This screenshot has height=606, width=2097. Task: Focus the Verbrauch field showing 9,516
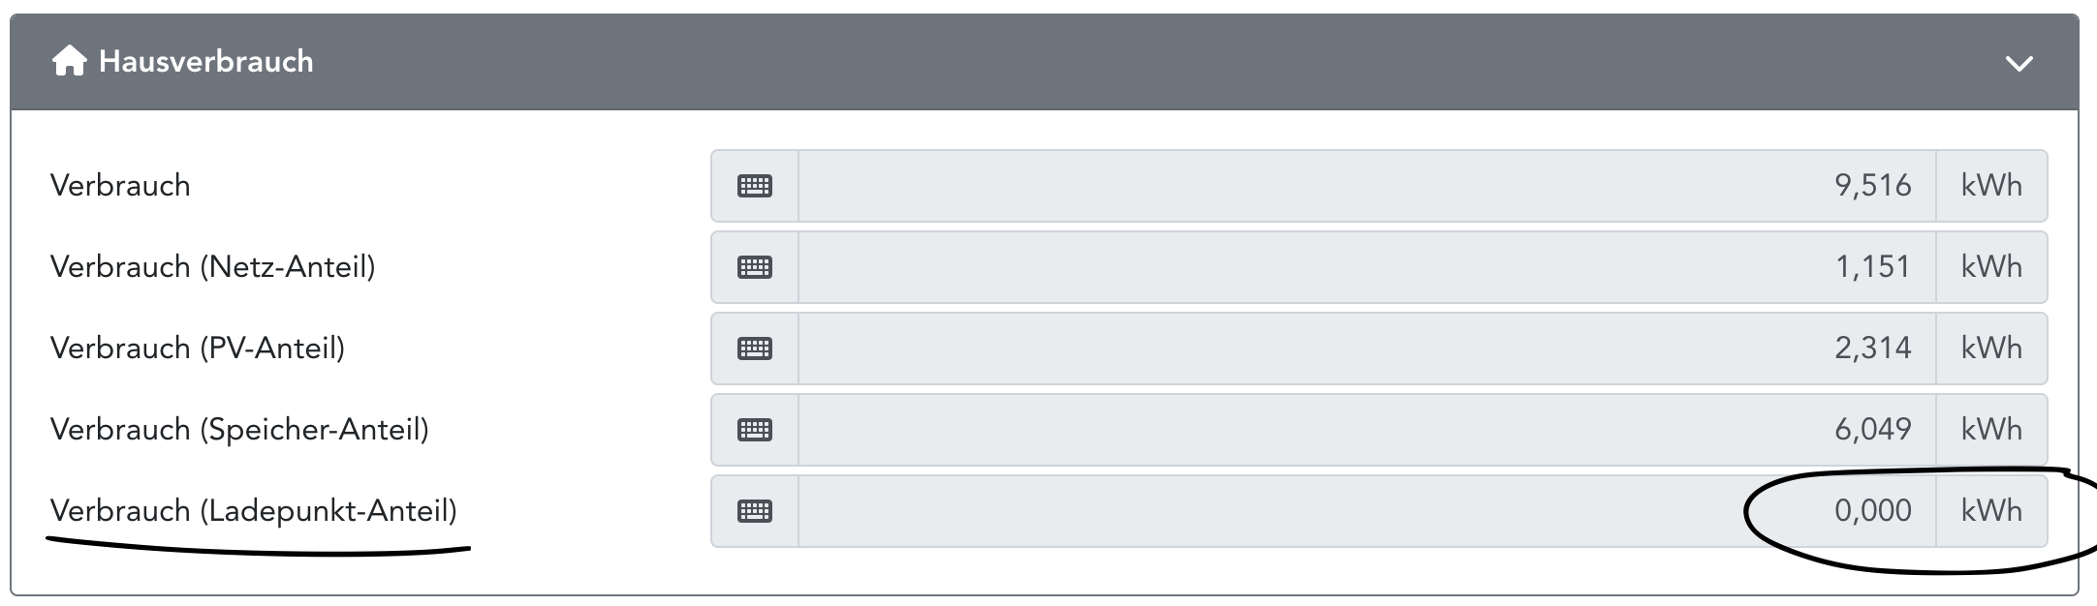click(x=1366, y=186)
